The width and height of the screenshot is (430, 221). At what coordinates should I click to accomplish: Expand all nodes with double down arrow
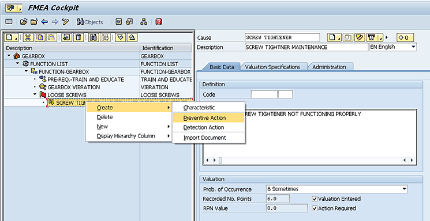(x=120, y=37)
